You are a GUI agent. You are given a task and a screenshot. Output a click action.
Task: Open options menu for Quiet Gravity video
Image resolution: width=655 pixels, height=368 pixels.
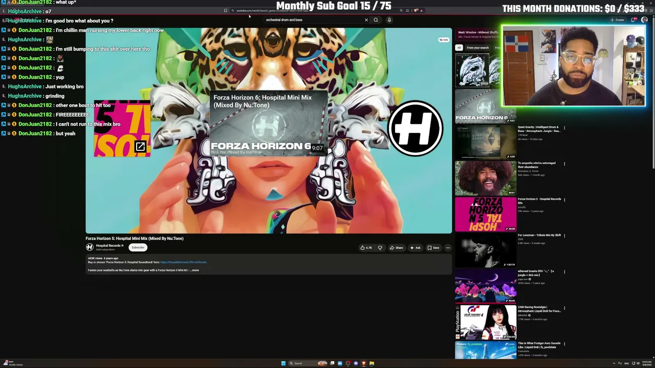(564, 128)
